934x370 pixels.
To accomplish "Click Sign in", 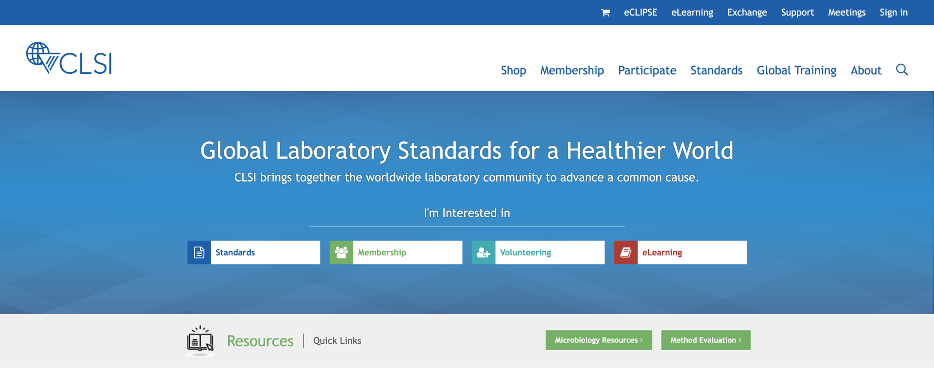I will pyautogui.click(x=893, y=13).
